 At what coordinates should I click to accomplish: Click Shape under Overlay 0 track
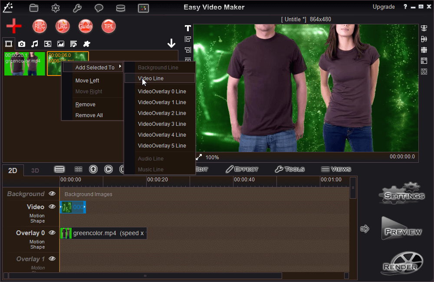point(37,247)
